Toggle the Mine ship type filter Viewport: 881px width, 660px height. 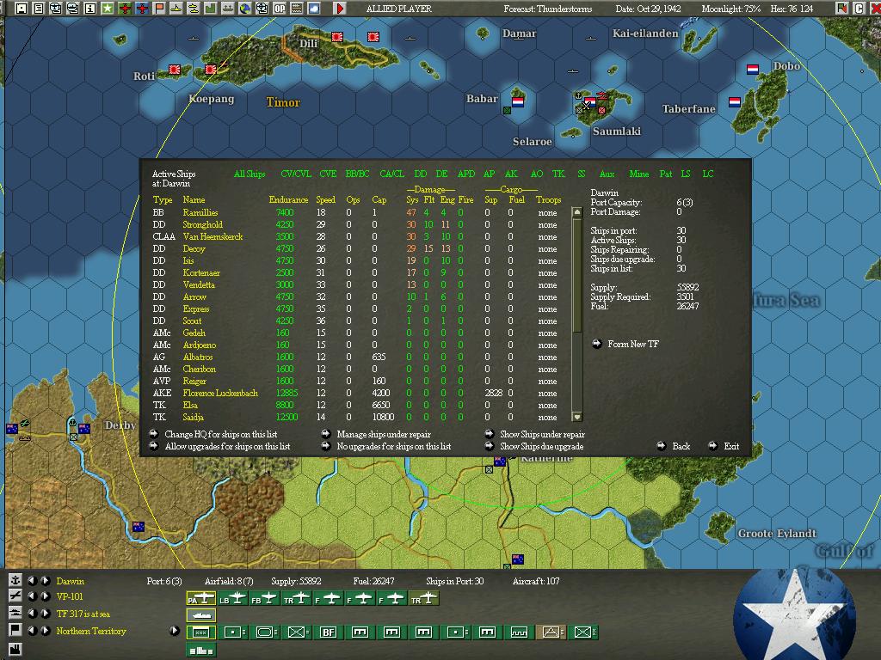pos(639,174)
